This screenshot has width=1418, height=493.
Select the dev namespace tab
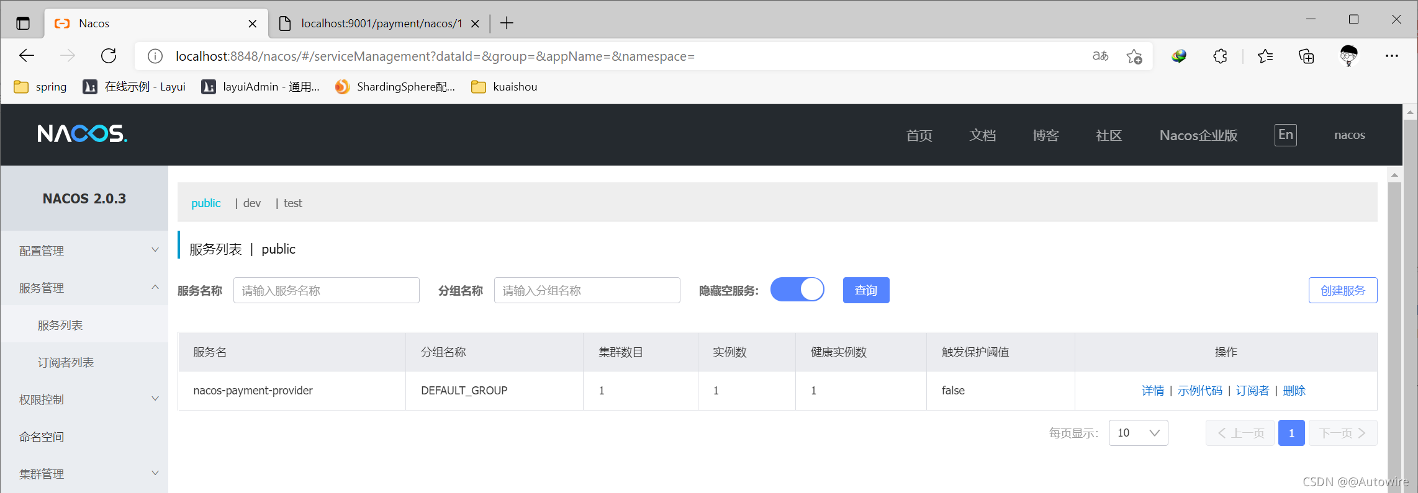point(252,203)
